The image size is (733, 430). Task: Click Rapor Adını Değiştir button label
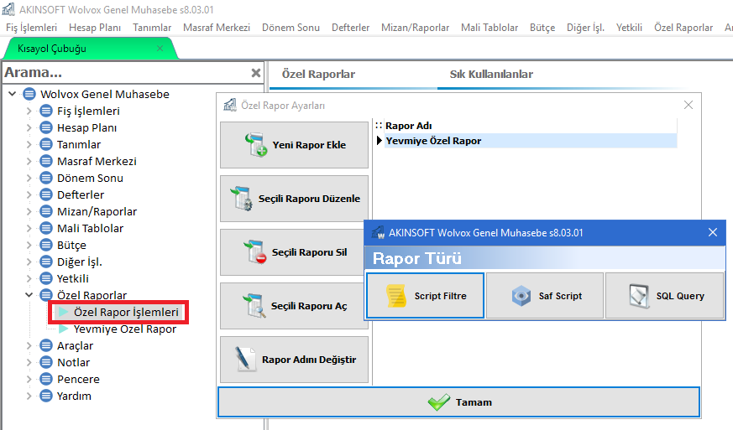309,360
